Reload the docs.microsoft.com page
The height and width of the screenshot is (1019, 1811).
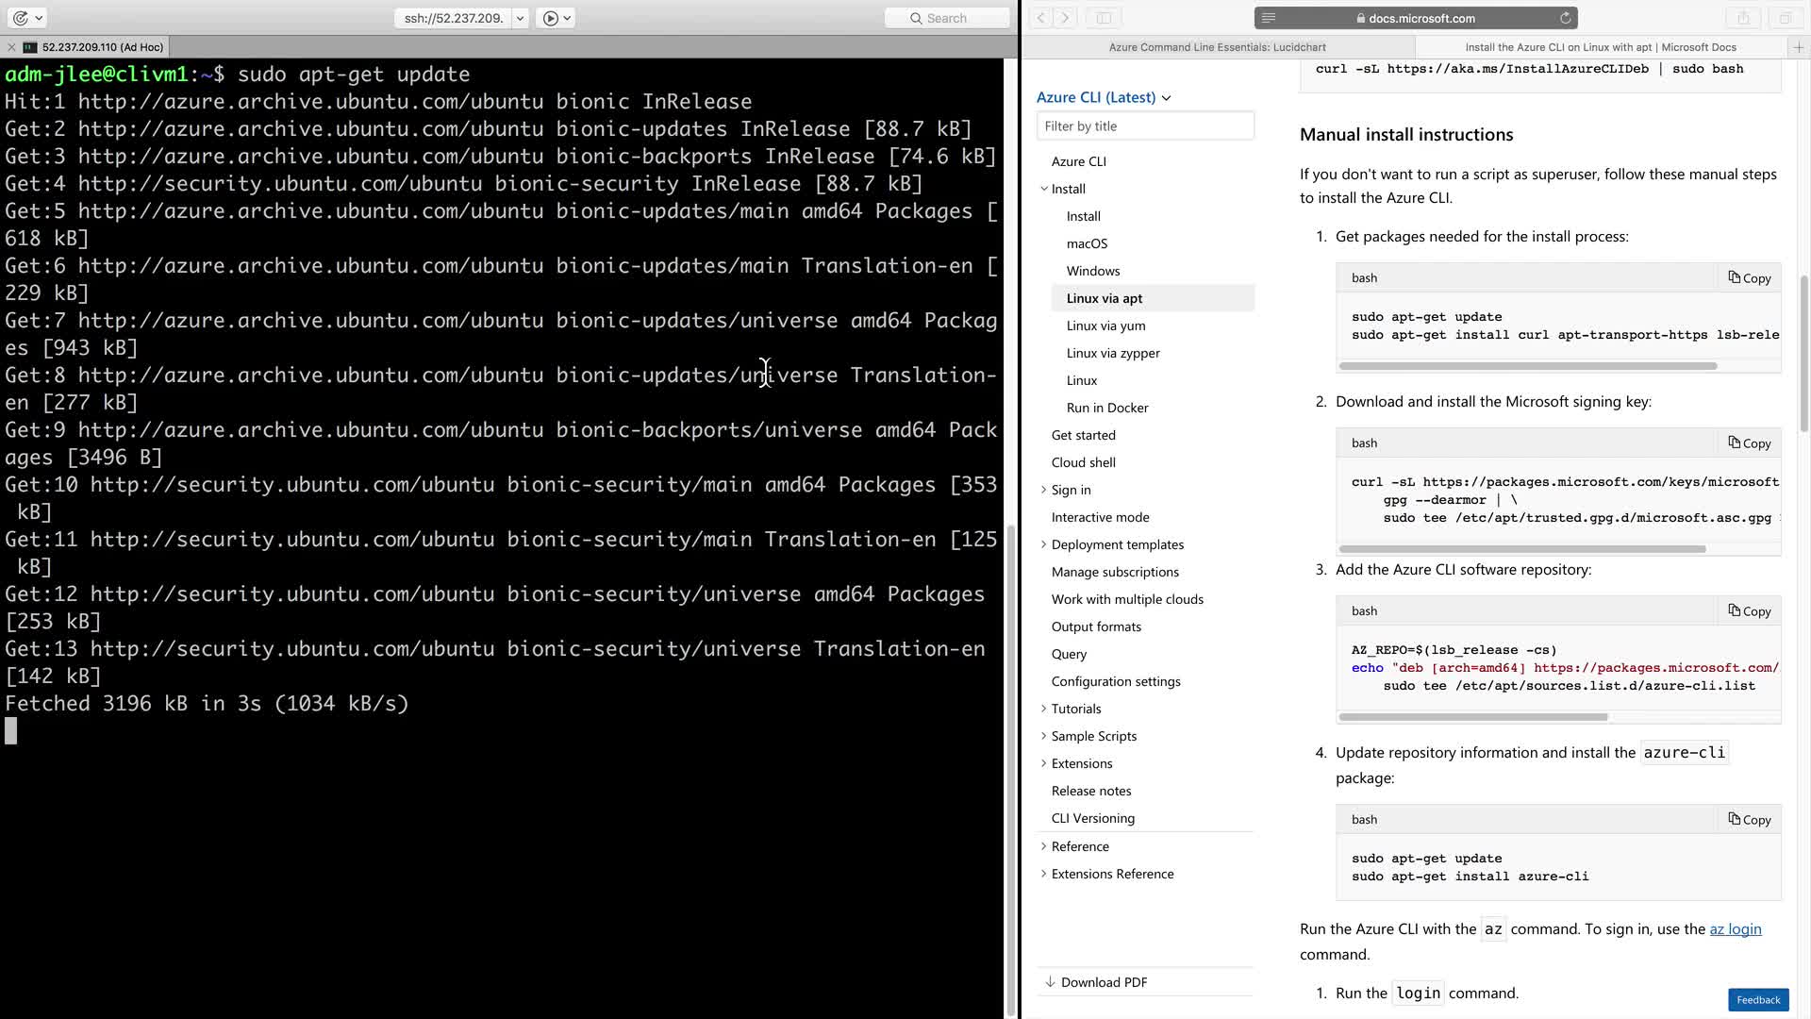[1565, 18]
